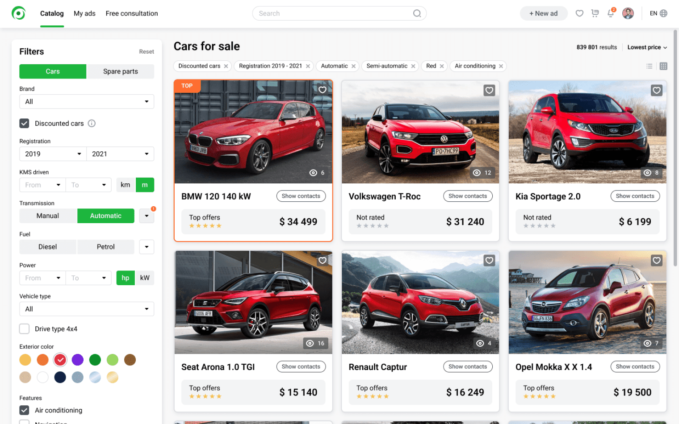Click the search input field

[339, 13]
